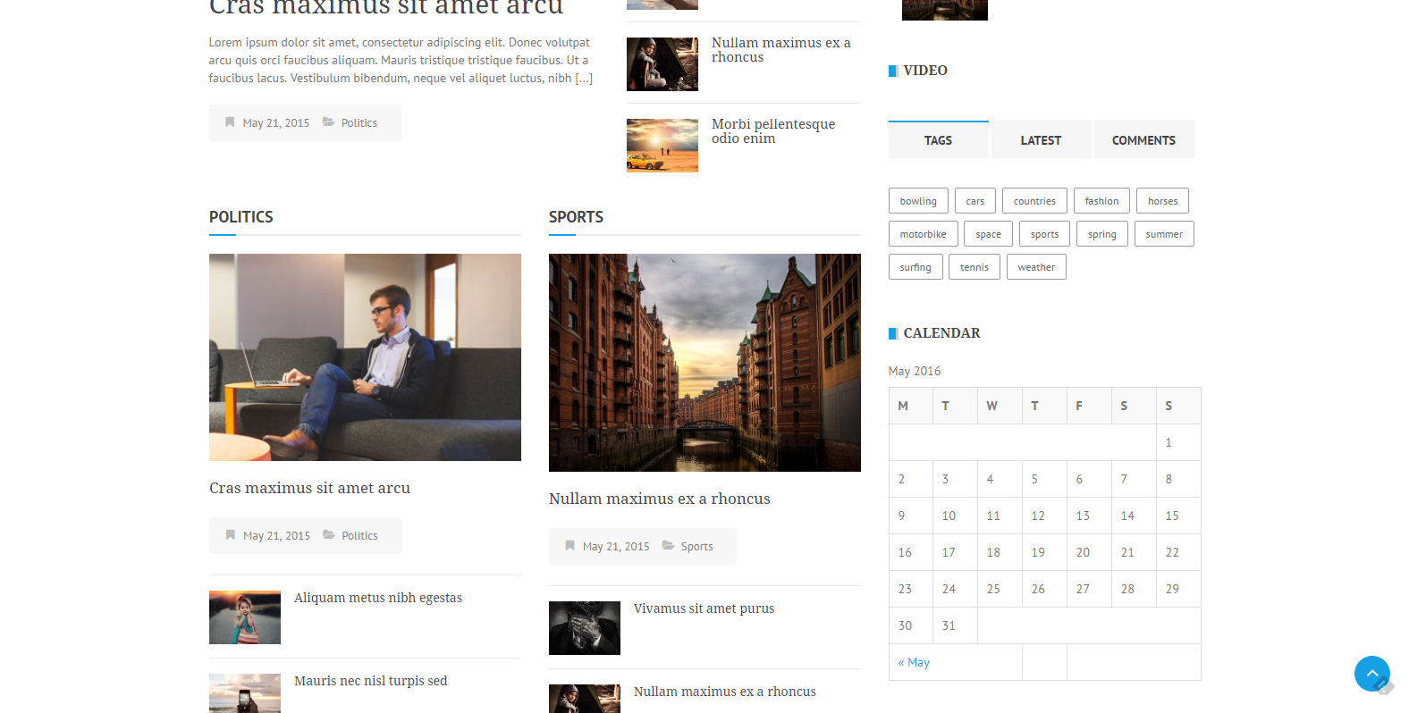
Task: Click the fashion tag
Action: click(x=1101, y=201)
